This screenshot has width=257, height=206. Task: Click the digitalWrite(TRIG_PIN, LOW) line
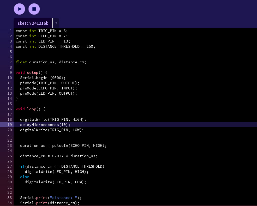[52, 130]
